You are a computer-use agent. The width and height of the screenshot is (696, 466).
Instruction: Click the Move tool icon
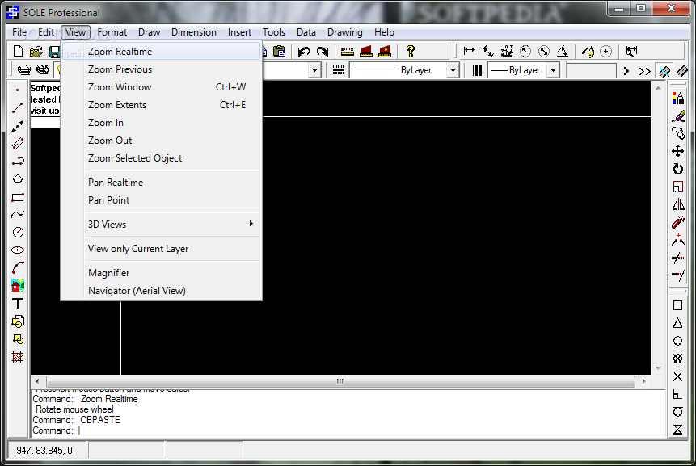click(x=677, y=151)
